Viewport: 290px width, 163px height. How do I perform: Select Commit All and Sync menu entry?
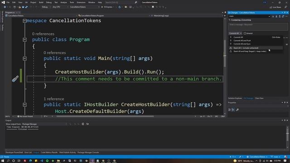click(256, 44)
